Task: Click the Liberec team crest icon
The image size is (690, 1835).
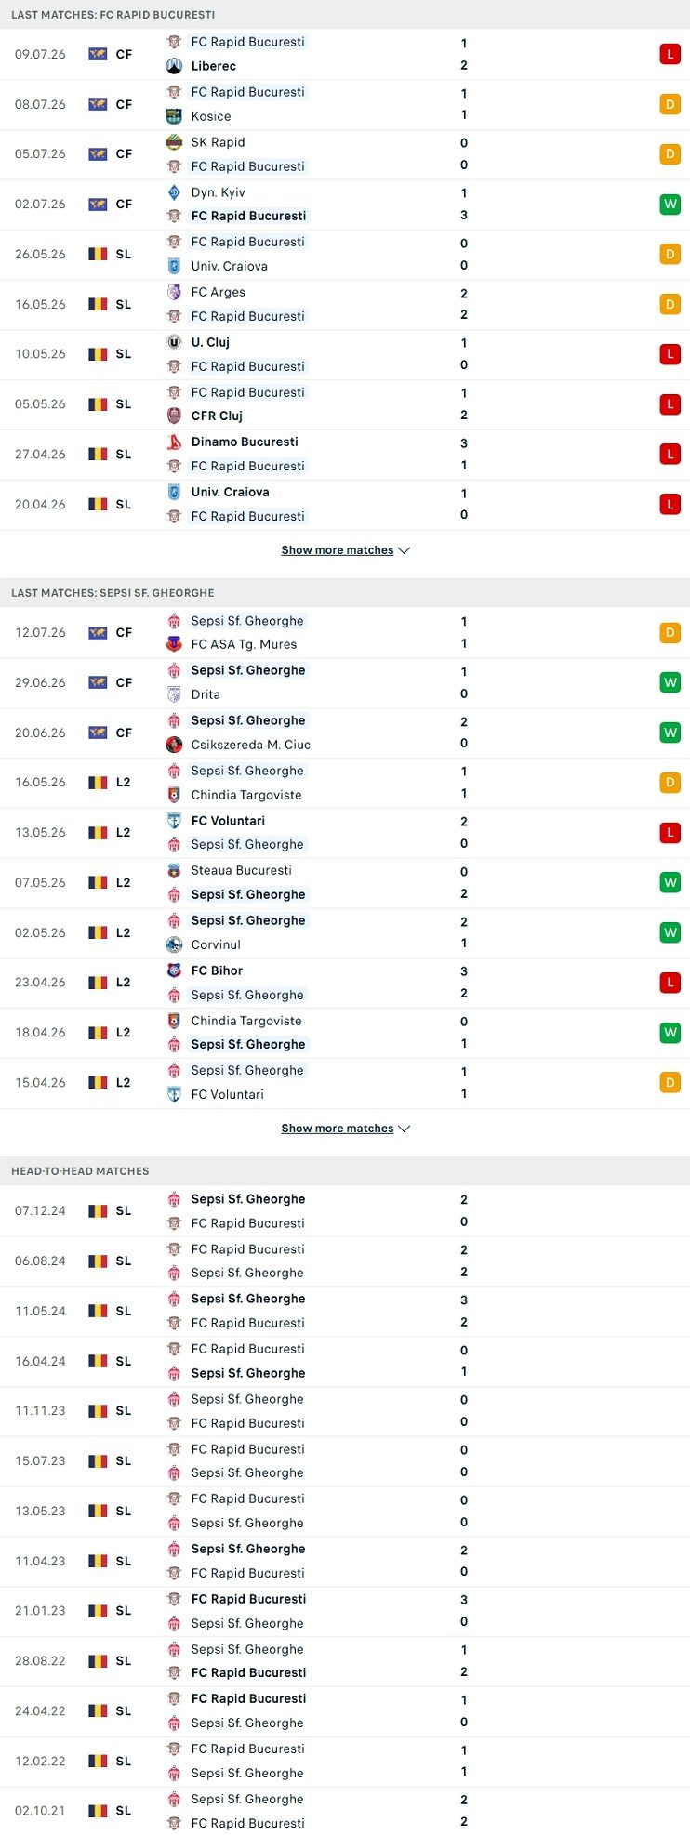Action: click(x=174, y=66)
